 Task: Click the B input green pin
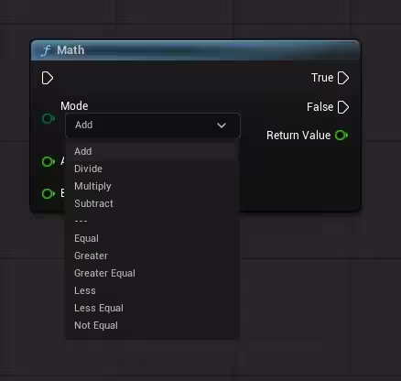pos(49,193)
